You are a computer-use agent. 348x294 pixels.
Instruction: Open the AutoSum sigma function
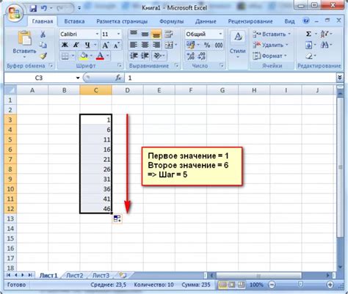click(x=309, y=34)
